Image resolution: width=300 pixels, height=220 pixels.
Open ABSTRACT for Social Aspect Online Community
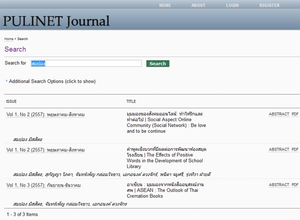point(279,114)
